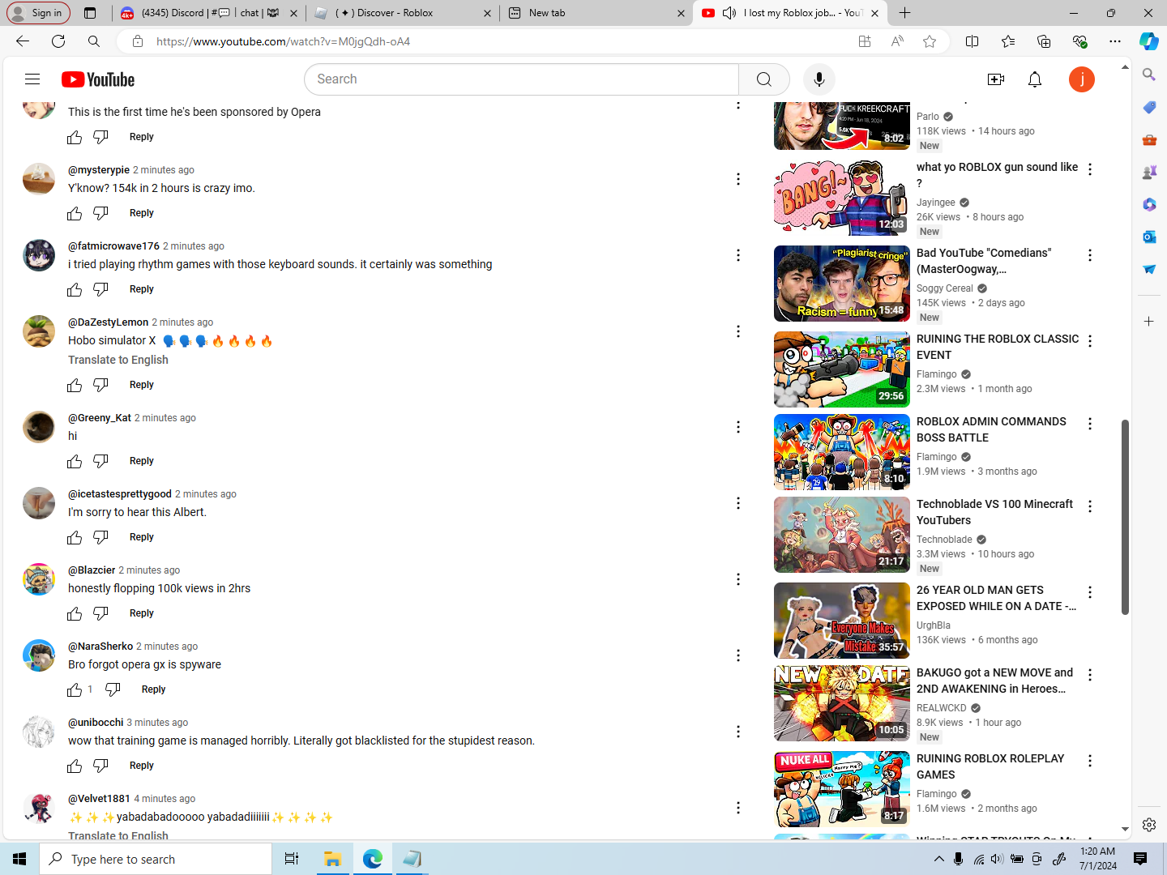Click the page vertical scrollbar thumb
This screenshot has height=875, width=1167.
tap(1125, 517)
